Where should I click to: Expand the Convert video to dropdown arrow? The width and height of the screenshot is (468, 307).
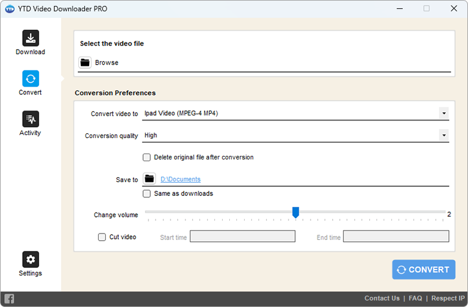(444, 113)
